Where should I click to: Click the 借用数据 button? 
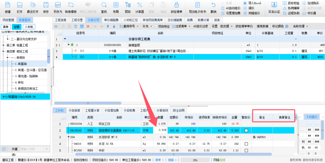coord(262,26)
